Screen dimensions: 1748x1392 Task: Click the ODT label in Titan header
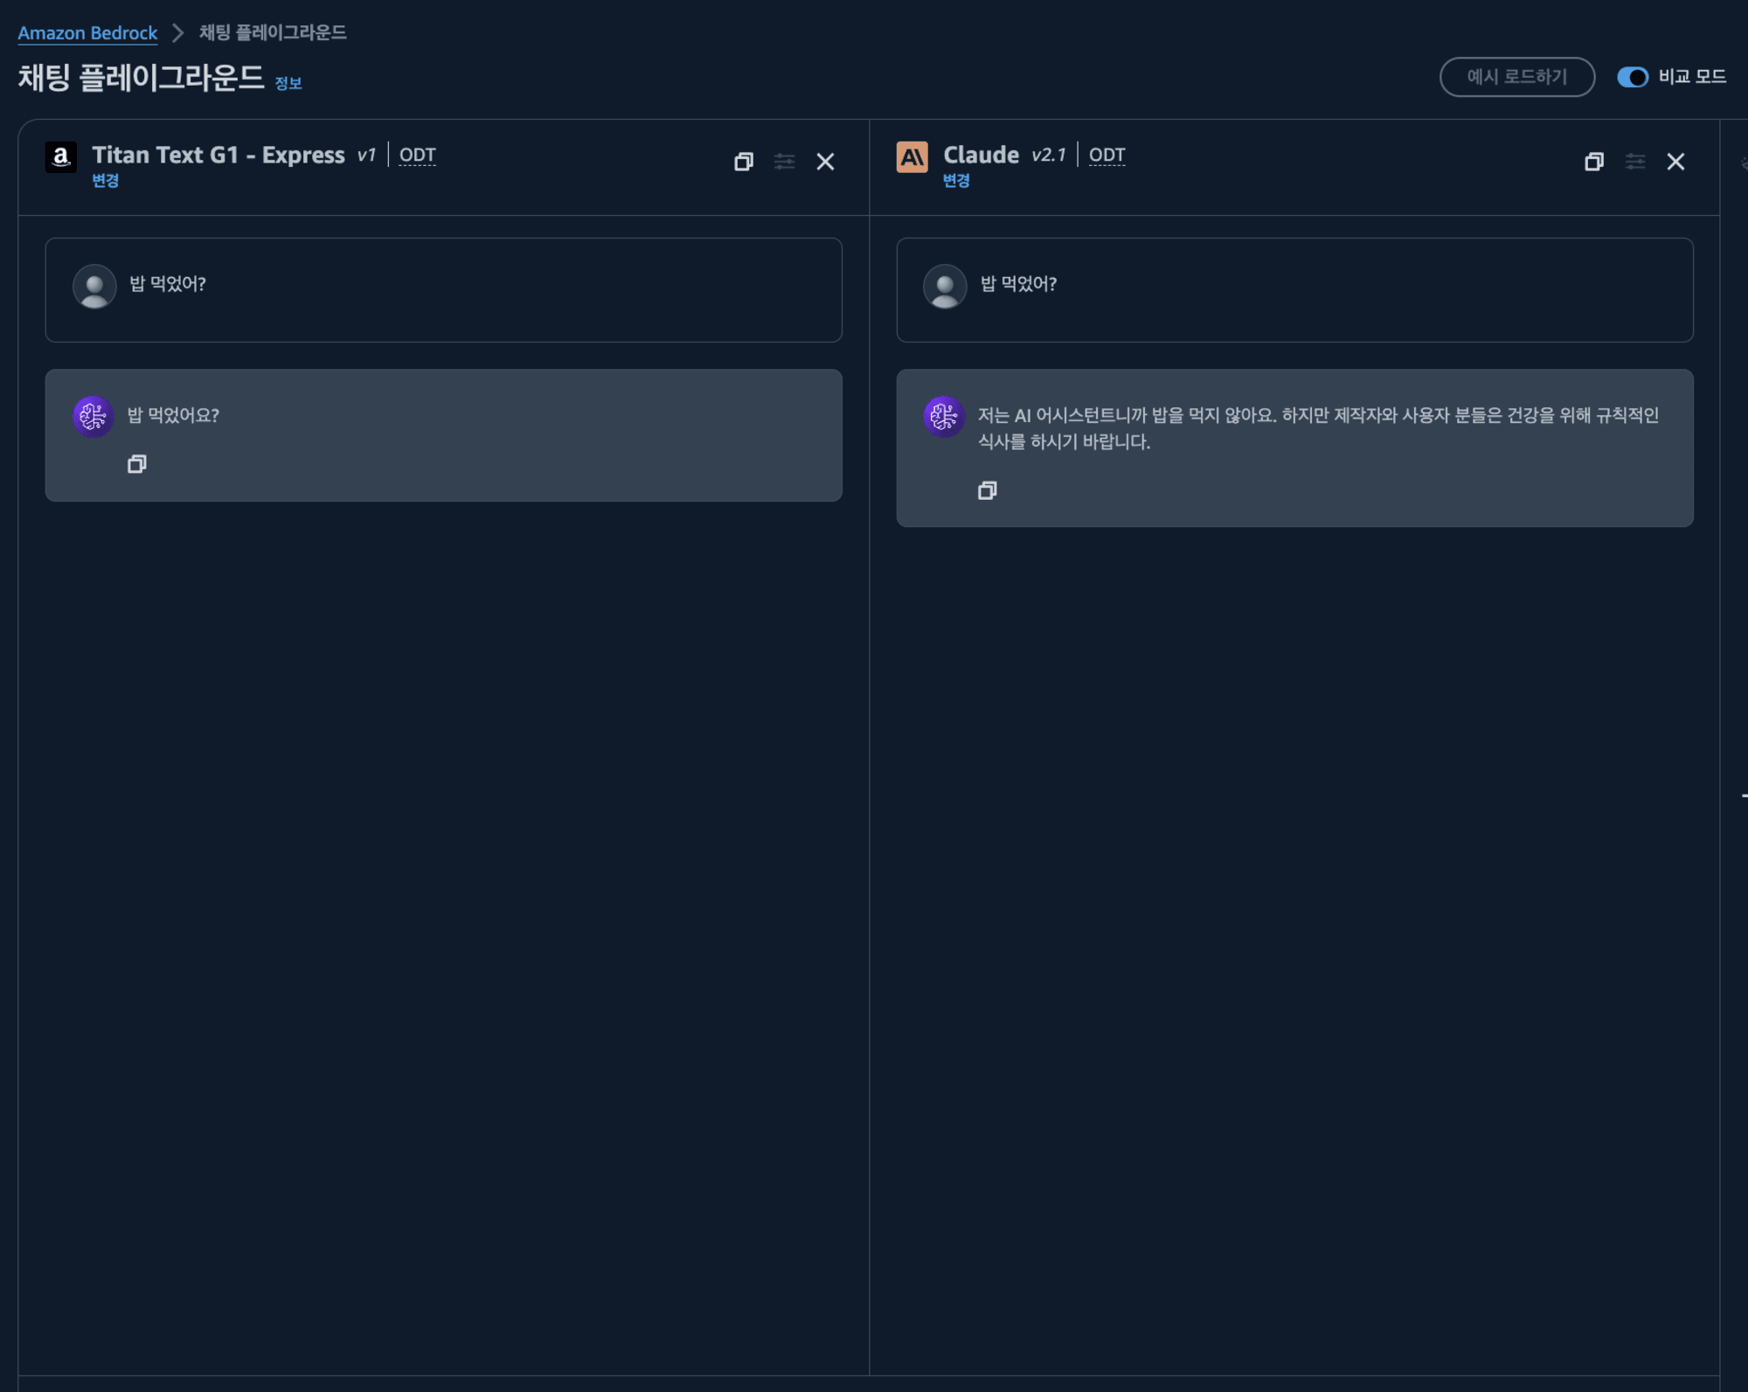click(x=417, y=156)
